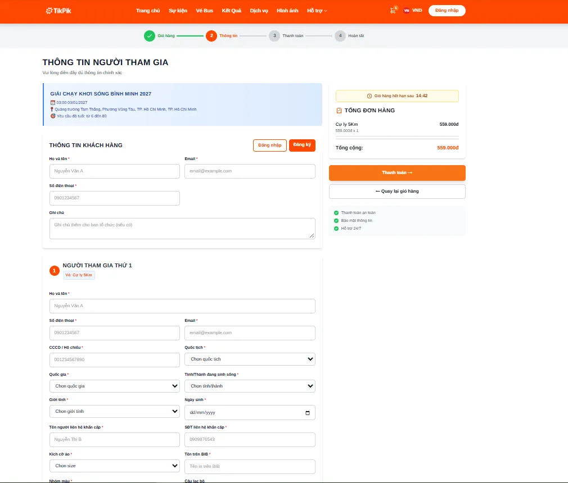
Task: Focus participant 1 Số điện thoại field
Action: pos(115,333)
